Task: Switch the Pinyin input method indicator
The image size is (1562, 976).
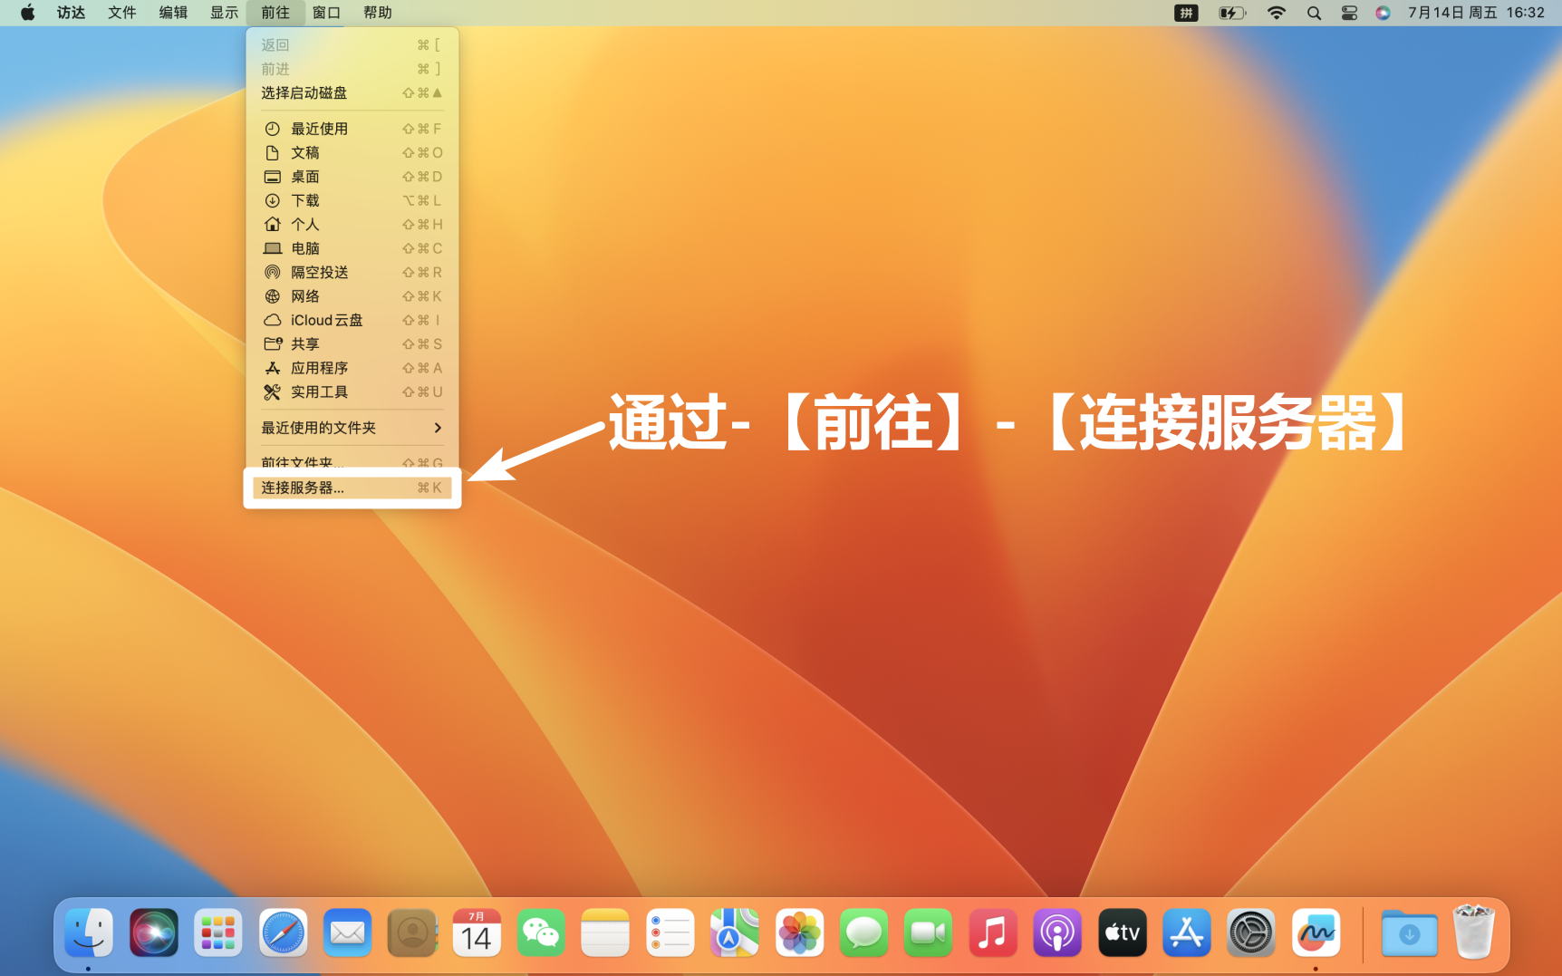Action: (x=1186, y=13)
